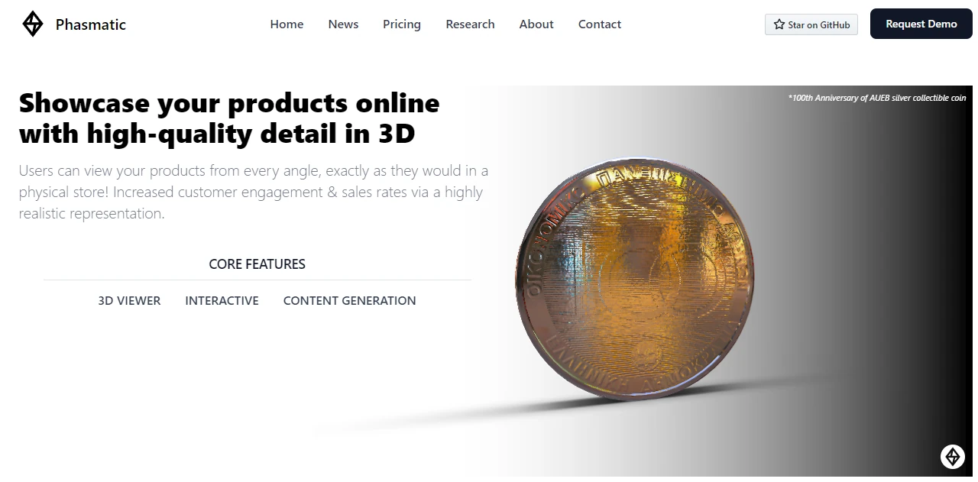Click the silver coin 3D model
978x482 pixels.
click(x=634, y=279)
